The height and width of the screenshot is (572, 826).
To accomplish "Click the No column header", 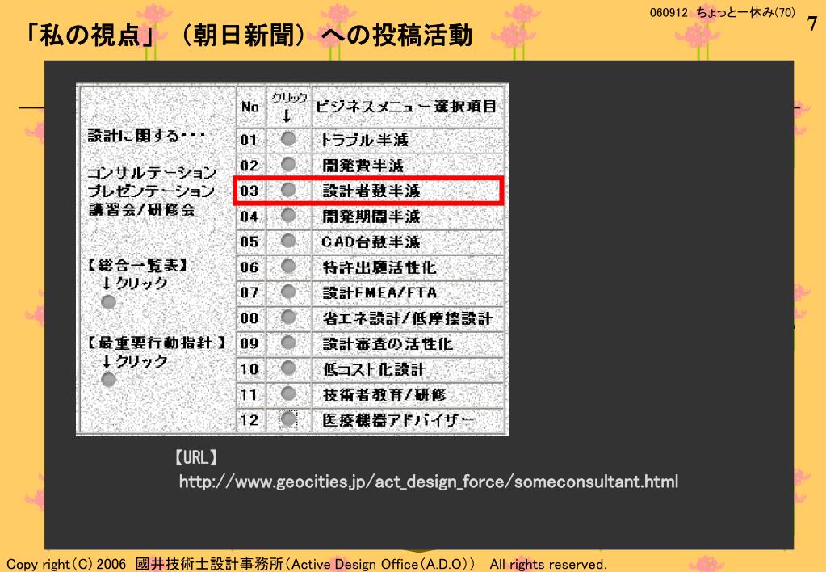I will tap(250, 107).
